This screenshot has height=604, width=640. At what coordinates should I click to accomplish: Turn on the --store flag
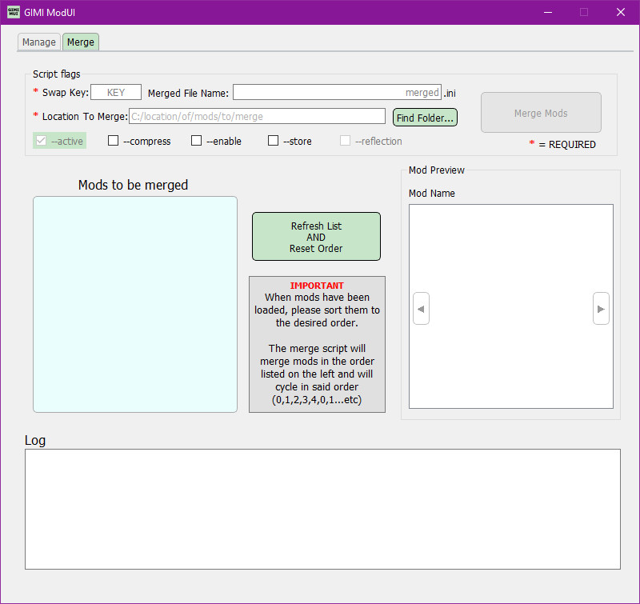[273, 141]
